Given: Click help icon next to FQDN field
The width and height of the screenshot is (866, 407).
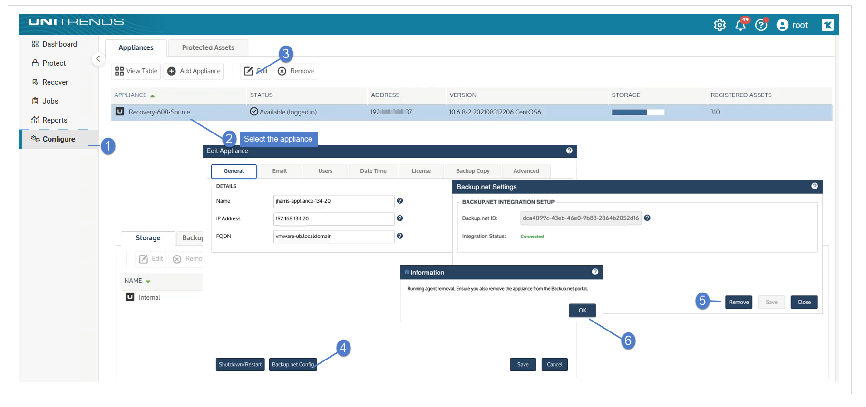Looking at the screenshot, I should (x=400, y=236).
